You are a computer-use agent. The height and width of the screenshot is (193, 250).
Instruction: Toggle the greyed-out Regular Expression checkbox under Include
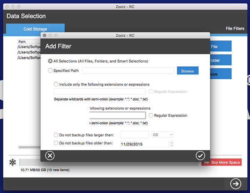point(151,91)
